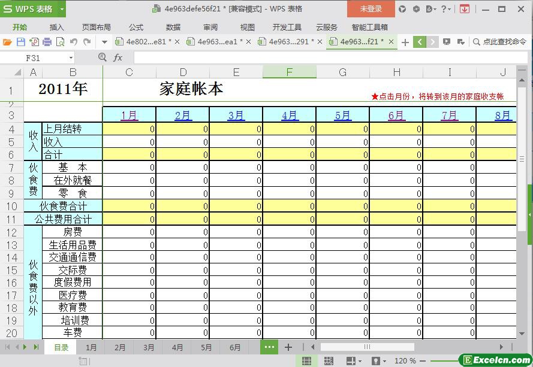Click the insert function fx icon

point(118,57)
